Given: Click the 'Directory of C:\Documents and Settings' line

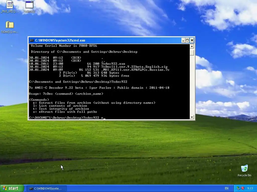Looking at the screenshot, I should 84,52.
